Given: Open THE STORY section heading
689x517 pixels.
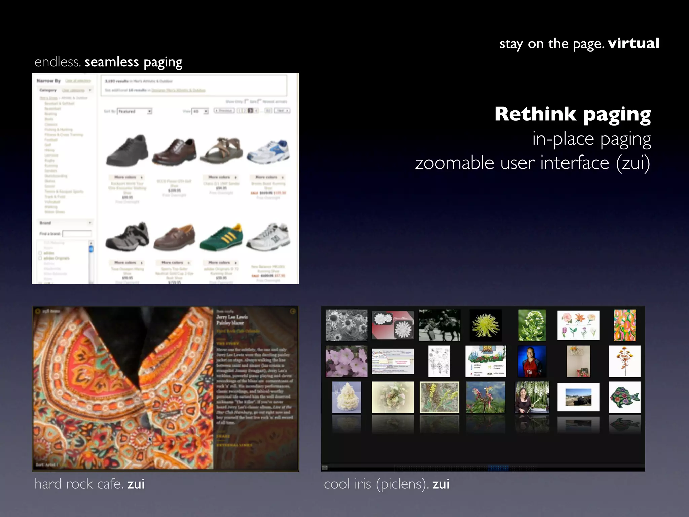Looking at the screenshot, I should pyautogui.click(x=227, y=344).
